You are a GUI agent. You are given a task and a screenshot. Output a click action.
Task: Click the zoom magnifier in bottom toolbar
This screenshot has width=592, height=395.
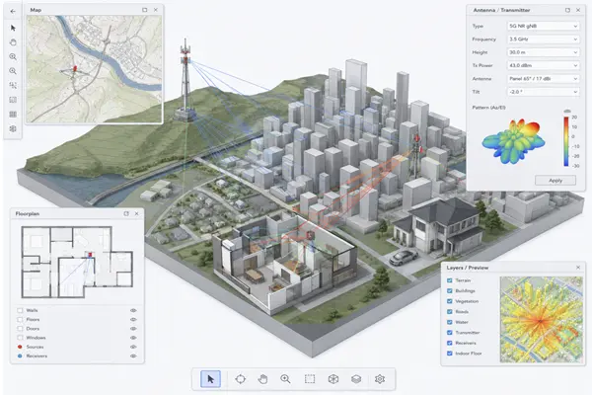click(285, 379)
